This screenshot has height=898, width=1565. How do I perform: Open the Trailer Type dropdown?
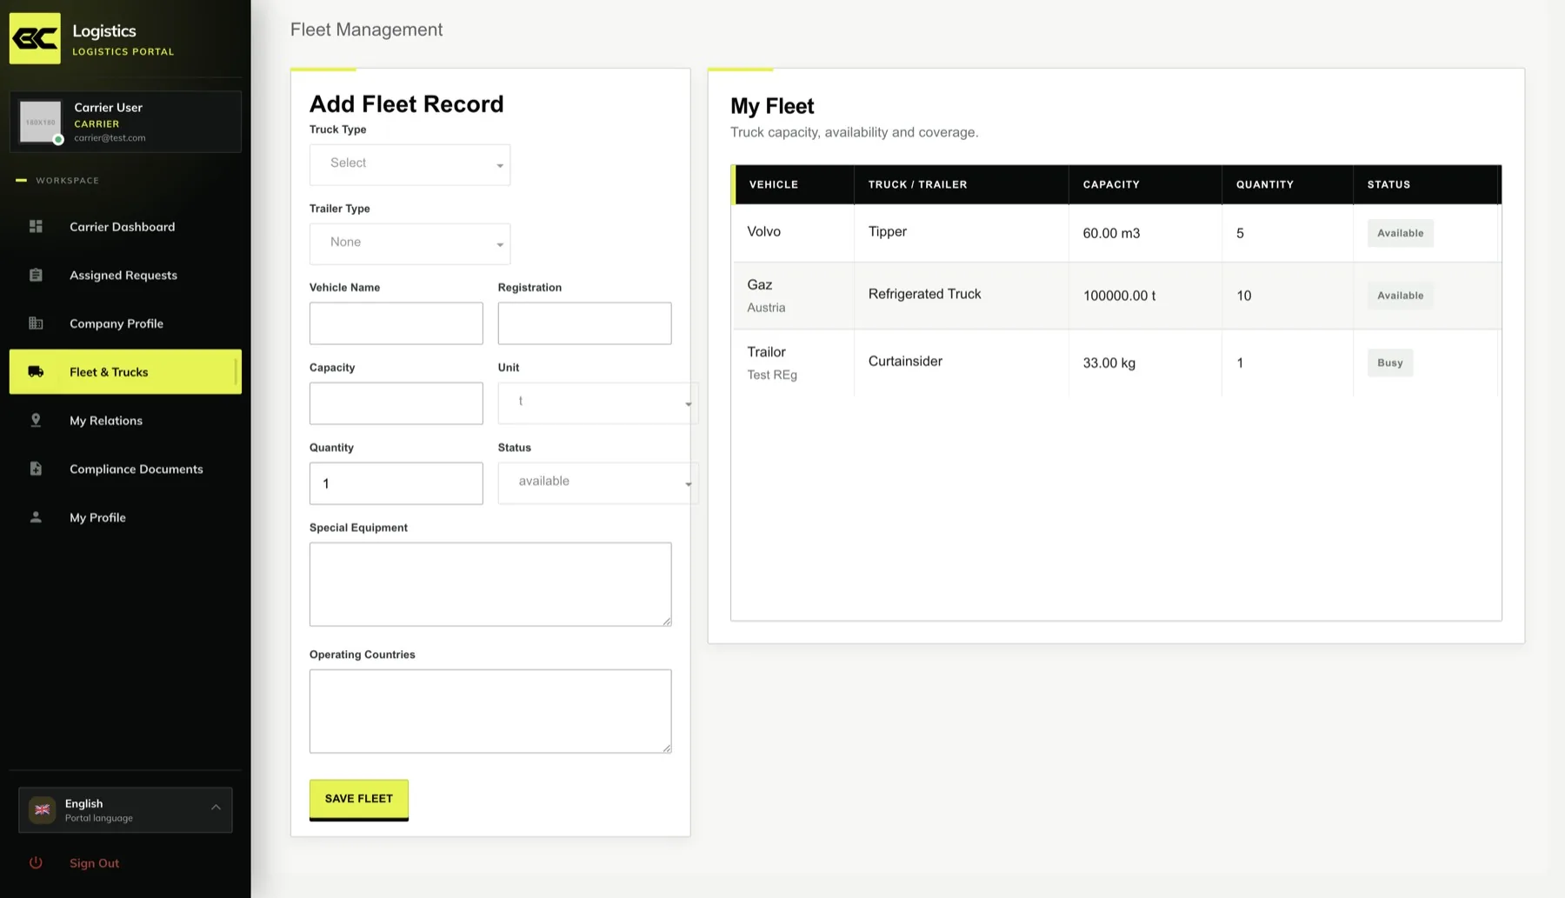click(x=410, y=243)
